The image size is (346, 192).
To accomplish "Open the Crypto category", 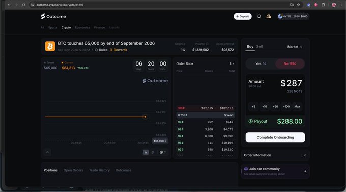I will 66,28.
